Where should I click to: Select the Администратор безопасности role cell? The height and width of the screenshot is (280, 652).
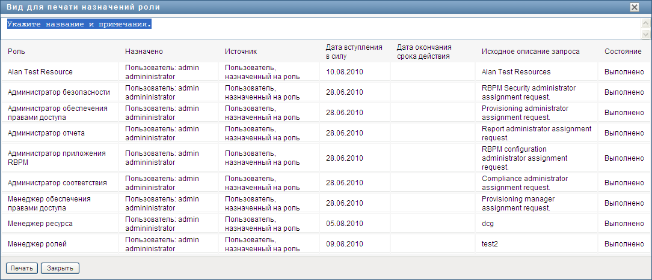[x=59, y=92]
